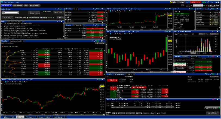
Task: Click wrench icon in 2 Week chart toolbar
Action: (x=130, y=11)
